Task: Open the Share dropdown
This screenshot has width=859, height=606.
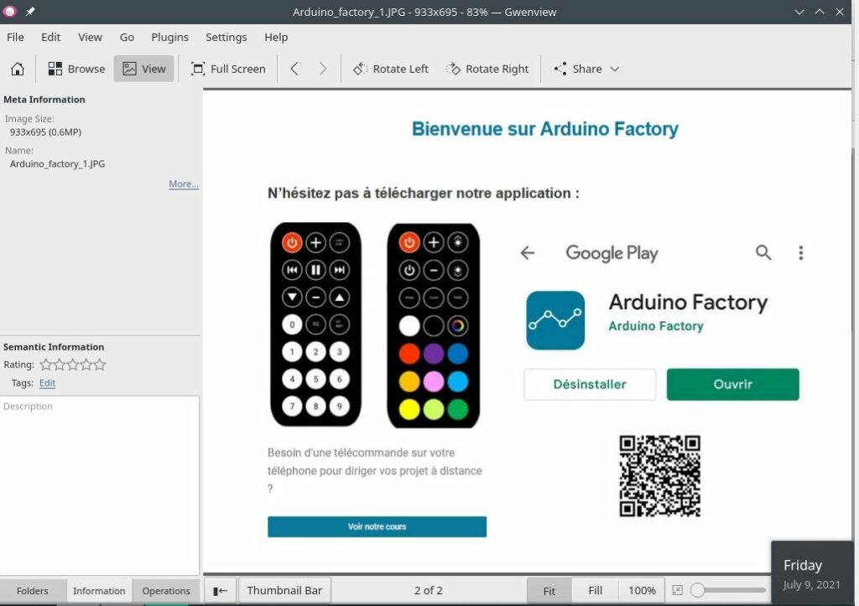Action: point(586,69)
